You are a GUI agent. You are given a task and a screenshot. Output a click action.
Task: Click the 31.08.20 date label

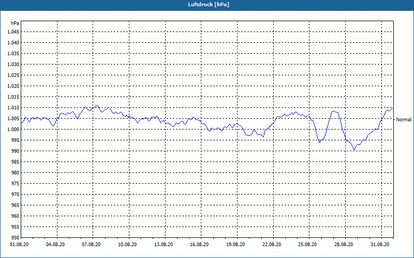(x=380, y=245)
